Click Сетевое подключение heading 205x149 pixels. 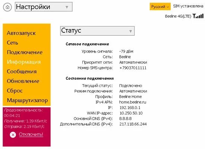[87, 44]
